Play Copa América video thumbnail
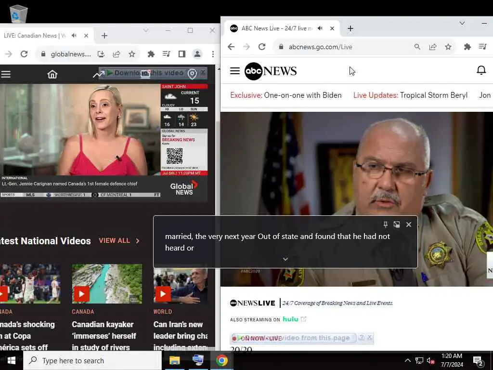 (30, 284)
